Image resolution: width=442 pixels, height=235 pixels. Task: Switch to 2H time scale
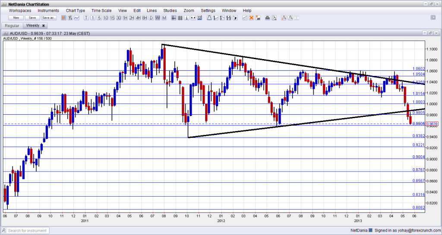click(132, 18)
